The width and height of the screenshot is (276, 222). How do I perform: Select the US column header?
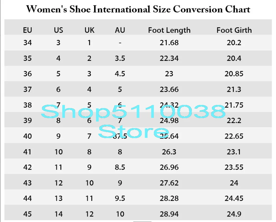coord(58,30)
